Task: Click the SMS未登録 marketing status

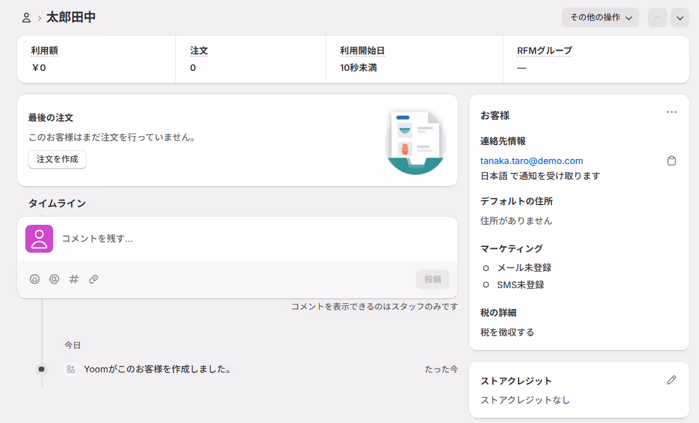Action: click(520, 285)
